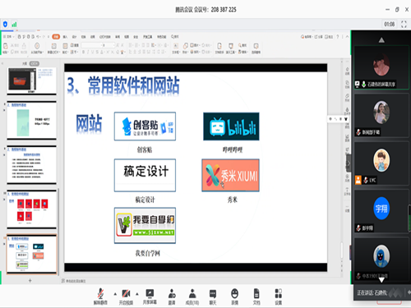
Task: Expand the camera options arrow
Action: click(x=137, y=294)
